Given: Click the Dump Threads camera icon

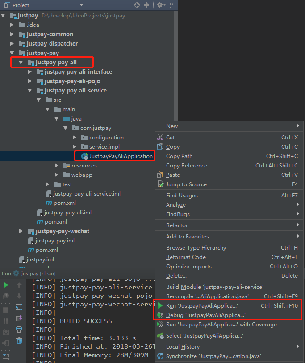Looking at the screenshot, I should [6, 332].
